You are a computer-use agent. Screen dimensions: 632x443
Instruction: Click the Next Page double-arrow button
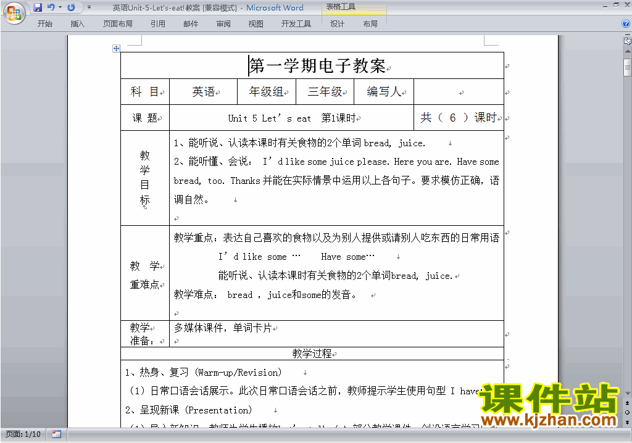[627, 422]
